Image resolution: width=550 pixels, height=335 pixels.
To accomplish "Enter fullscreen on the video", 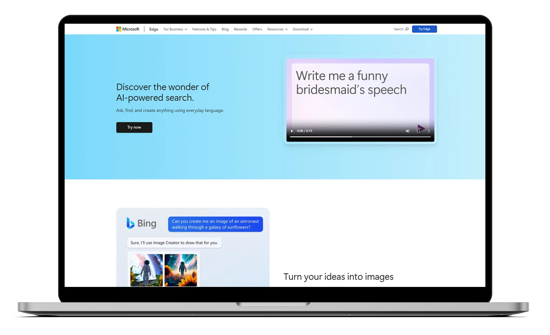I will click(418, 131).
